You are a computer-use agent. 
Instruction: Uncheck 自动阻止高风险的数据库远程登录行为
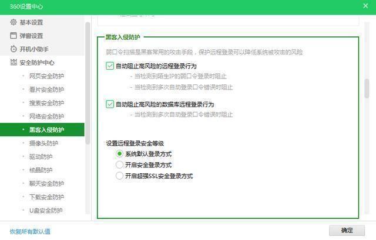click(x=110, y=104)
